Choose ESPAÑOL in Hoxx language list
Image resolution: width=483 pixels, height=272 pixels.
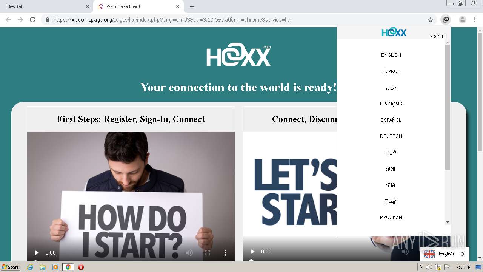click(x=391, y=120)
